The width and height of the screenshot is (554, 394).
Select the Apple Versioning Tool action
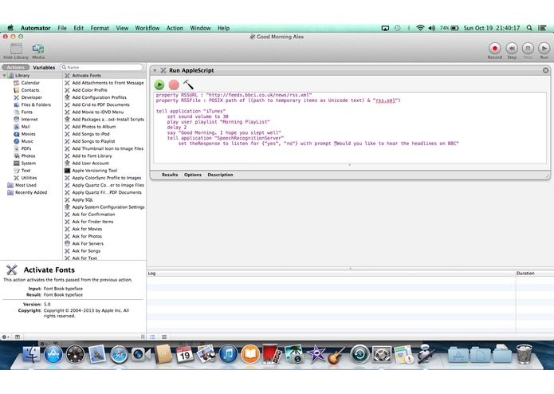tap(94, 171)
